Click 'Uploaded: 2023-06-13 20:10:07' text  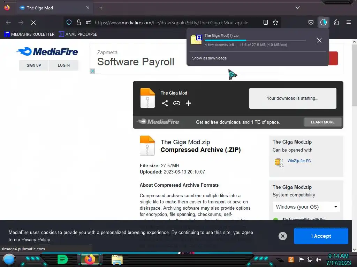click(x=172, y=172)
